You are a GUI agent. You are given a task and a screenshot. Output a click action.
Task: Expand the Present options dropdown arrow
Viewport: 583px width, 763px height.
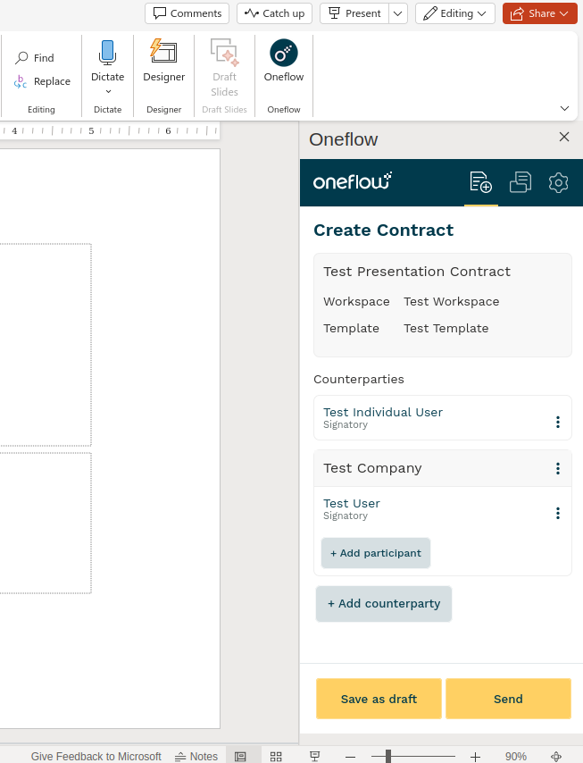pyautogui.click(x=397, y=13)
